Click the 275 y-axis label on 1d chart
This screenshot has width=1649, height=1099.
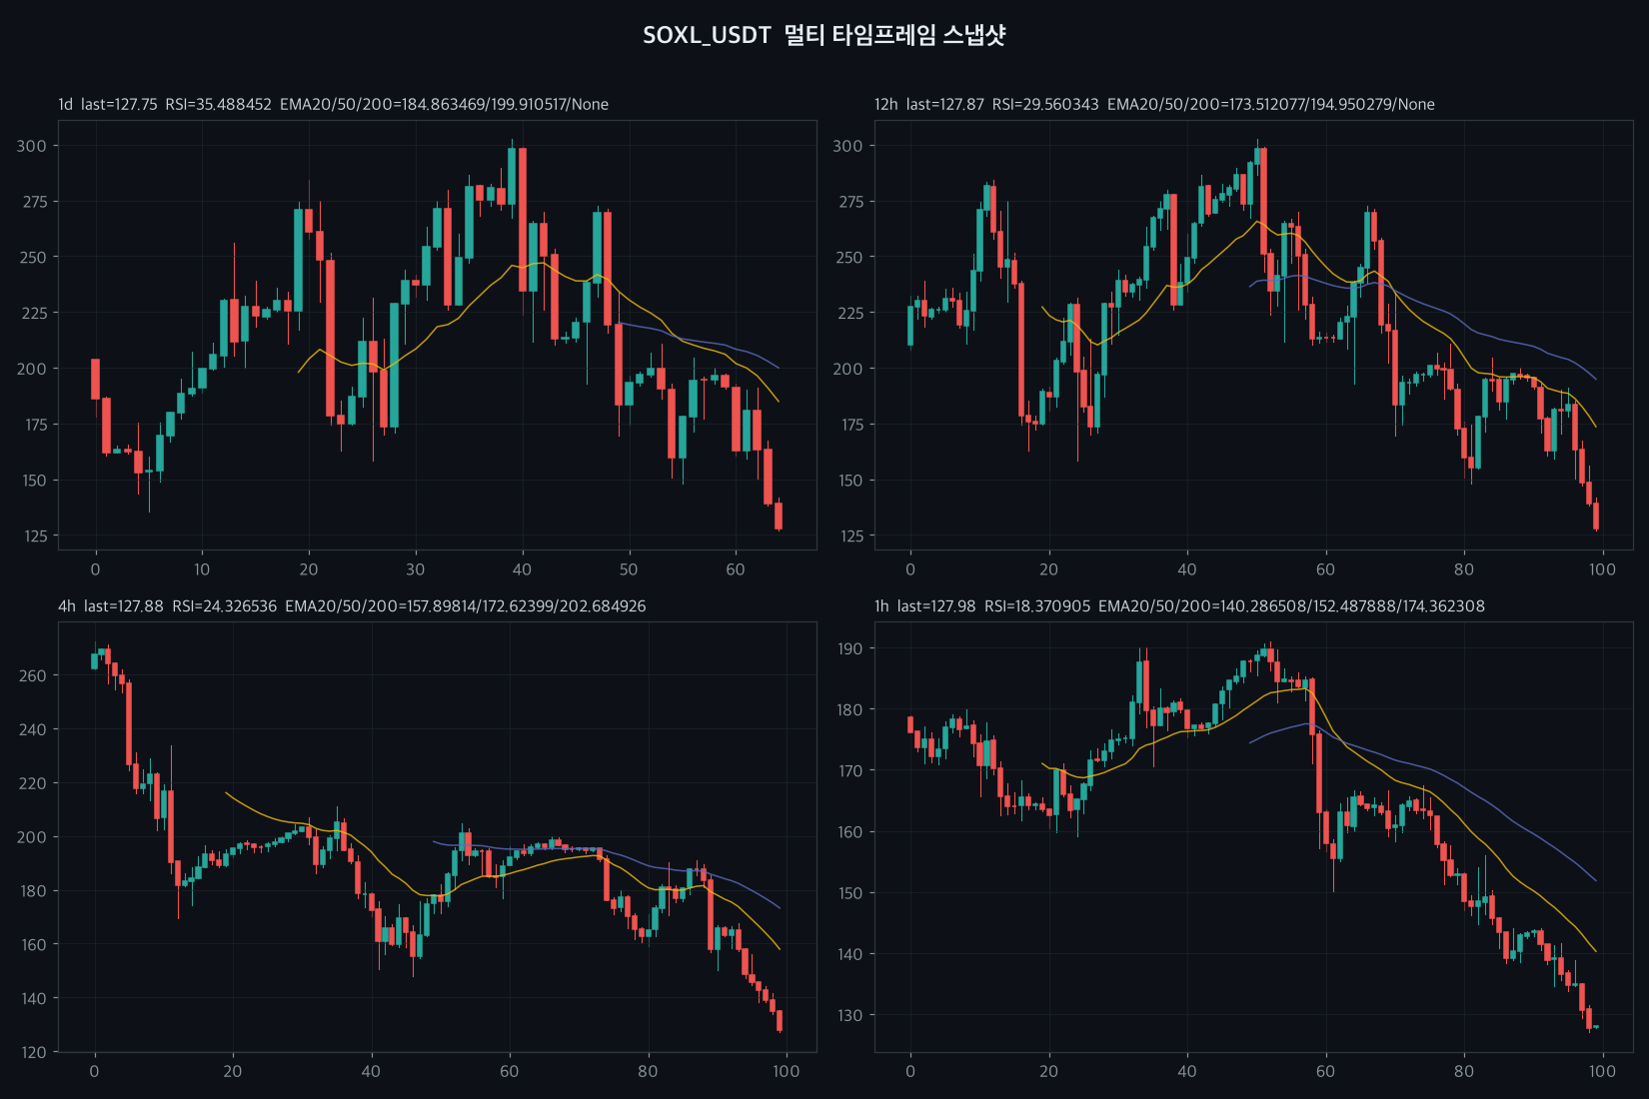(x=34, y=202)
